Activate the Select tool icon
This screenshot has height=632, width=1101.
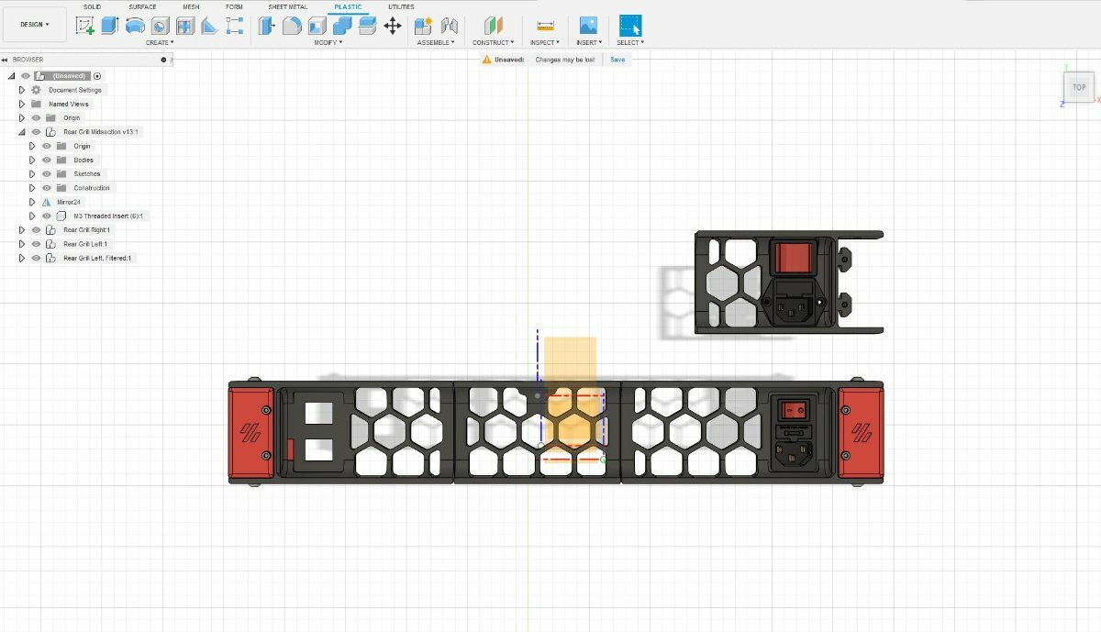pos(630,26)
